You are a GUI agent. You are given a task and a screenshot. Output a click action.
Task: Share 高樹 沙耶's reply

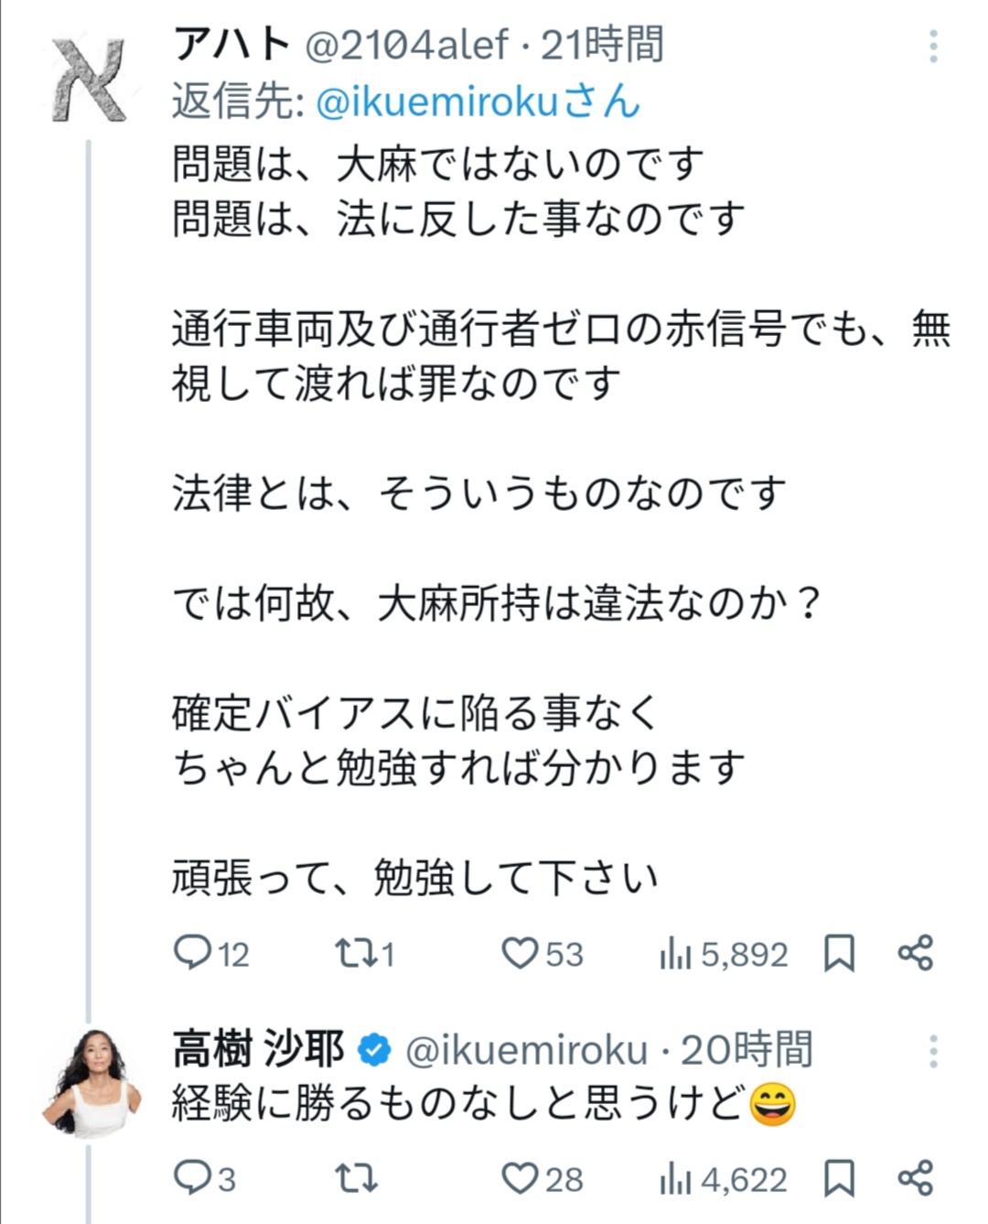point(915,1178)
